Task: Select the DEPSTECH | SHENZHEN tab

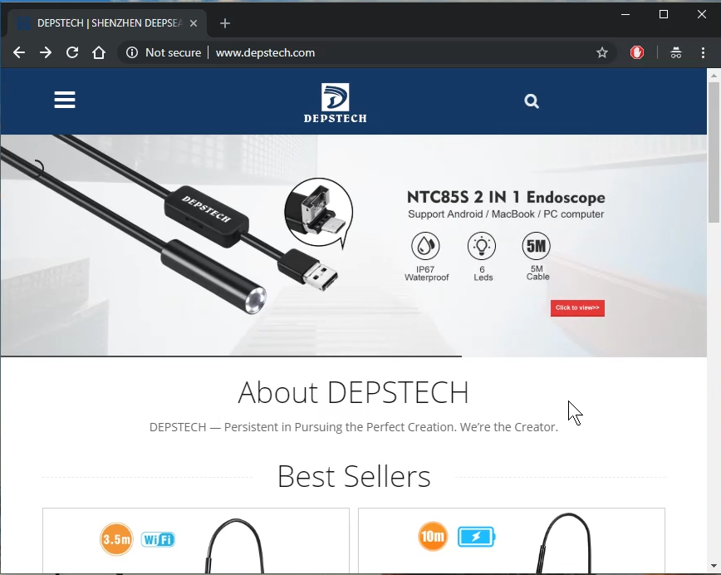Action: pos(106,23)
